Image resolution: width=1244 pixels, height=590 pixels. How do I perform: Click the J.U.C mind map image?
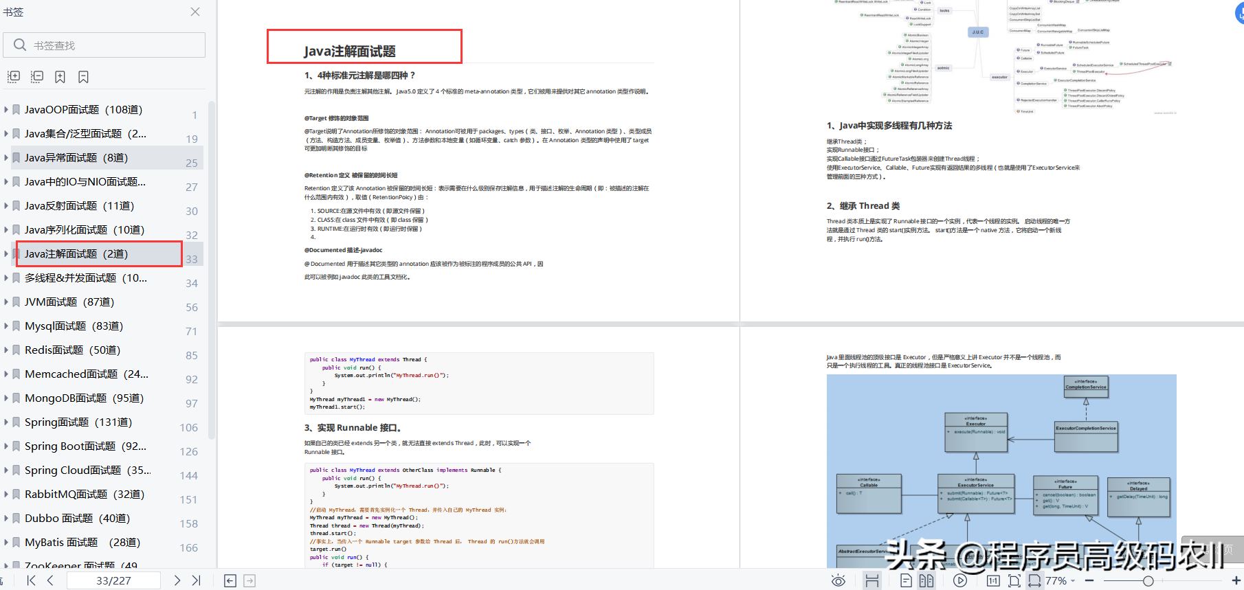coord(1002,56)
